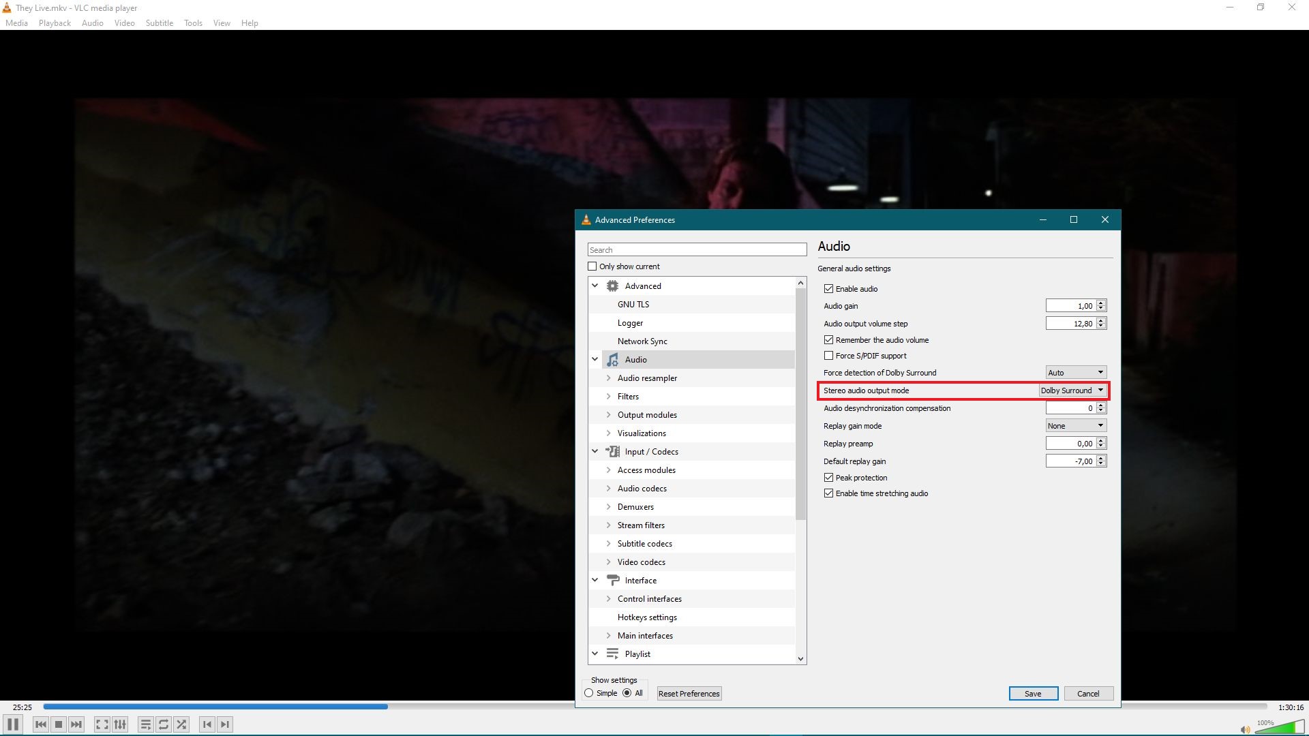The height and width of the screenshot is (736, 1309).
Task: Skip to next media button
Action: (76, 724)
